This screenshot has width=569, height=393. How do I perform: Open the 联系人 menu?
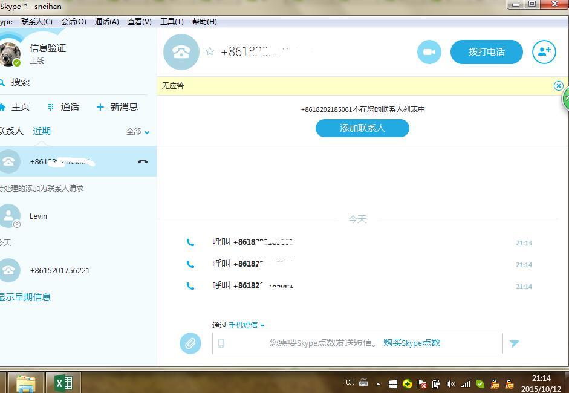click(x=36, y=22)
